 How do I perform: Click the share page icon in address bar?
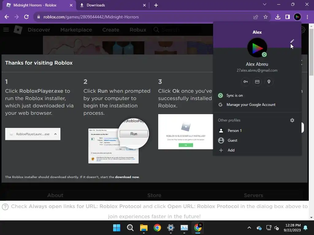255,17
